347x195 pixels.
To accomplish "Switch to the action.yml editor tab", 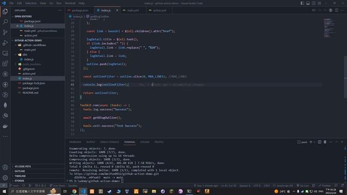I will coord(159,10).
